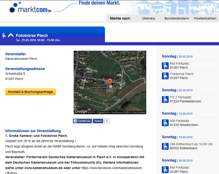Click 'Deutsches Kameramuseum' label on the map
Image resolution: width=219 pixels, height=174 pixels.
coord(100,86)
